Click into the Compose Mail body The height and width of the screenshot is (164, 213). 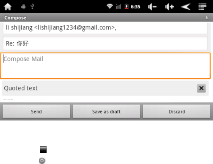[105, 66]
